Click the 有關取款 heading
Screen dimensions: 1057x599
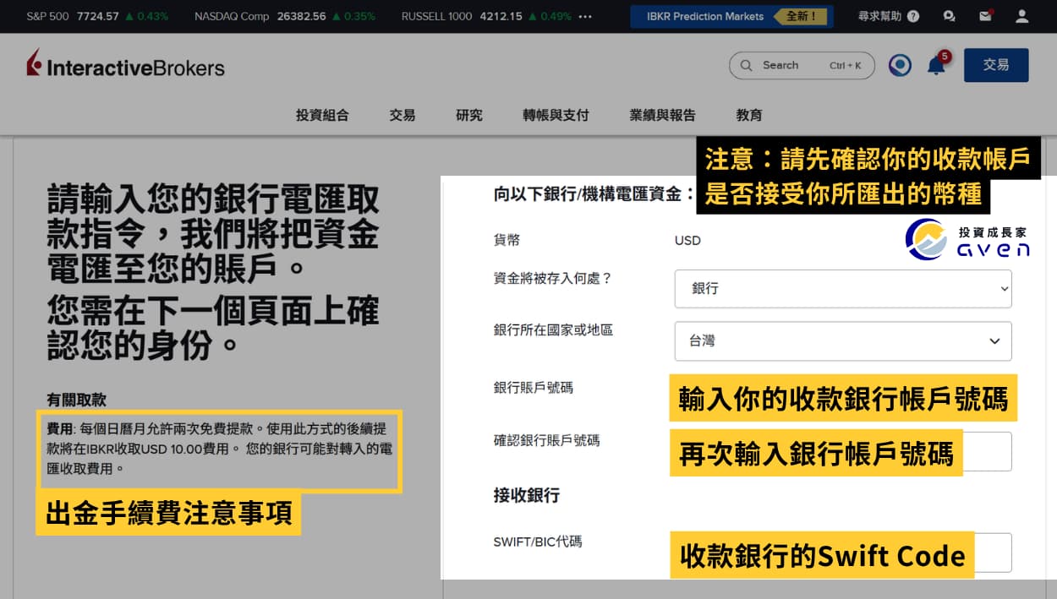(x=76, y=400)
